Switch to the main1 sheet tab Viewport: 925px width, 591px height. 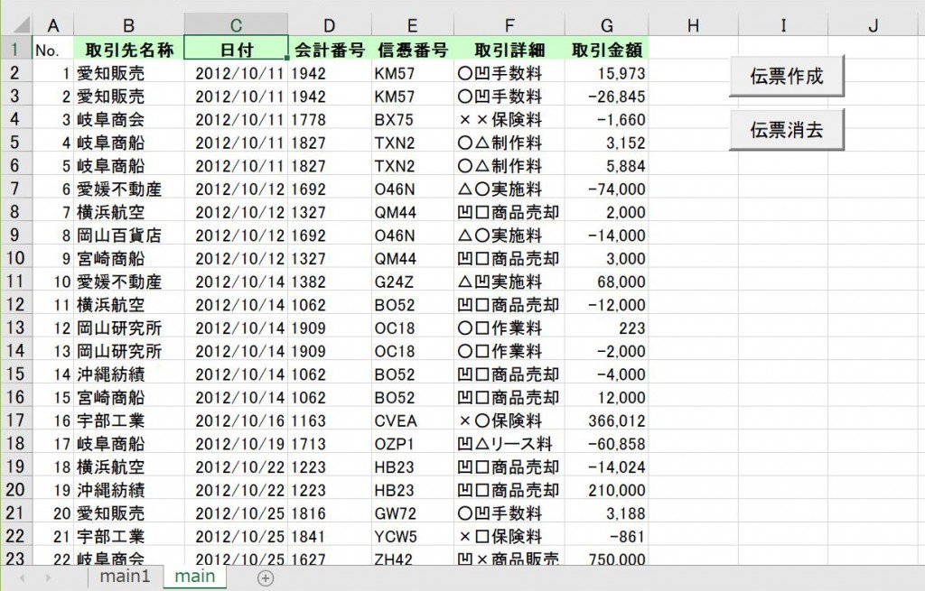125,576
